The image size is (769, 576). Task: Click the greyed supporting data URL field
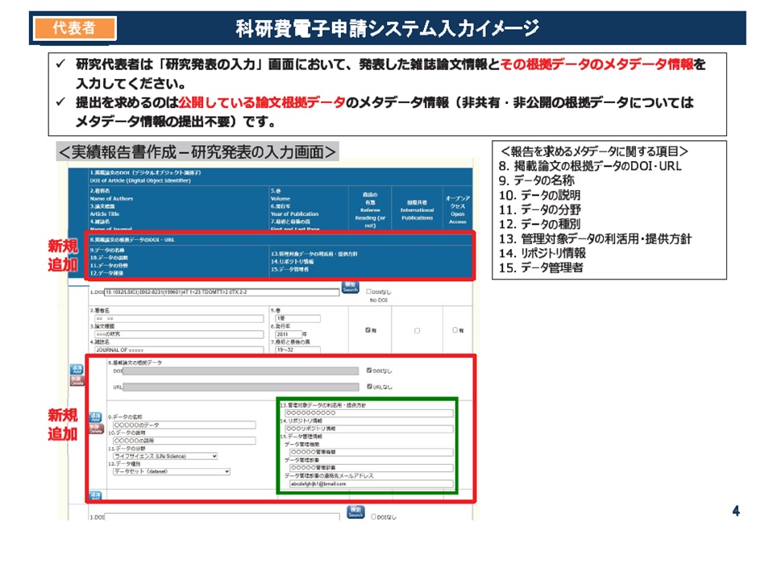click(x=241, y=387)
